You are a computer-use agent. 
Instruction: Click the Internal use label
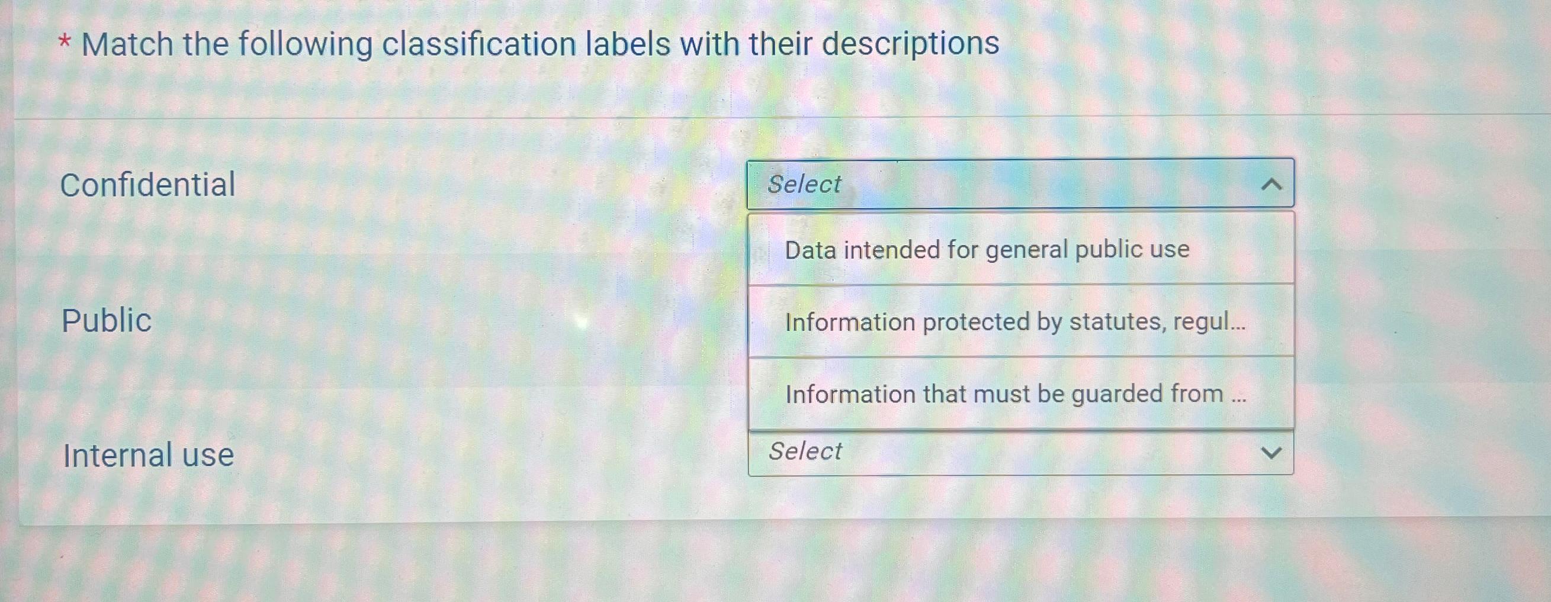[148, 455]
